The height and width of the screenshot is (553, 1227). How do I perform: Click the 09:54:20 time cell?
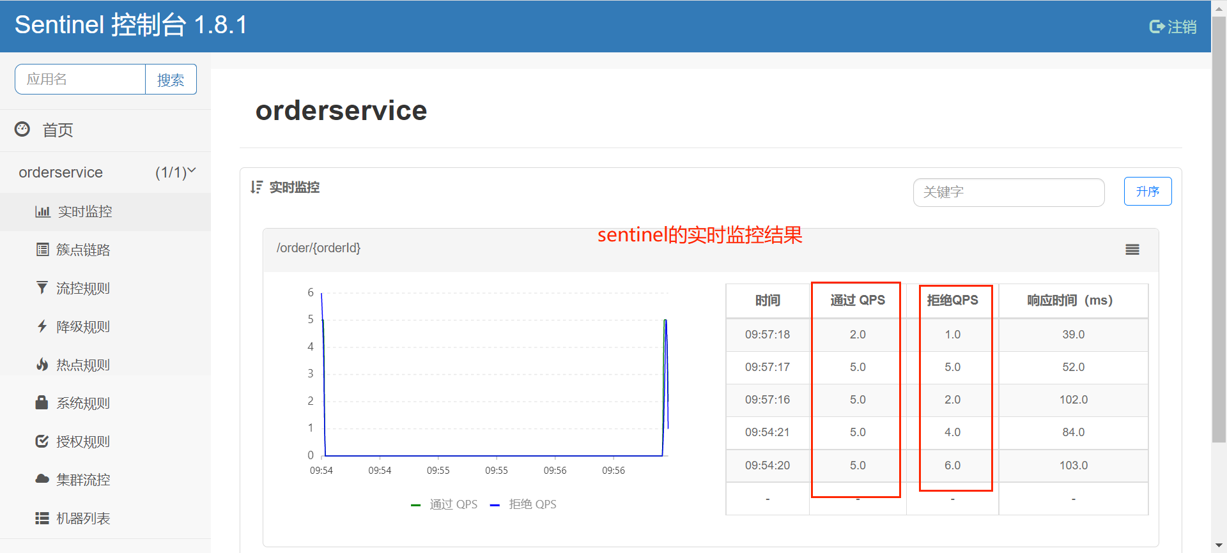(768, 466)
